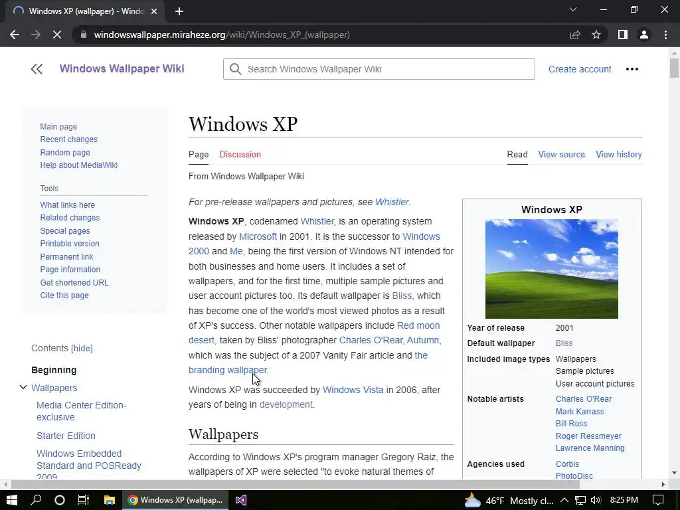Open Windows Wallpaper Wiki home title
Viewport: 680px width, 510px height.
click(122, 68)
